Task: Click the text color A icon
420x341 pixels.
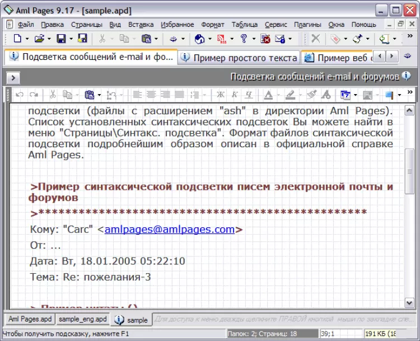Action: 268,95
